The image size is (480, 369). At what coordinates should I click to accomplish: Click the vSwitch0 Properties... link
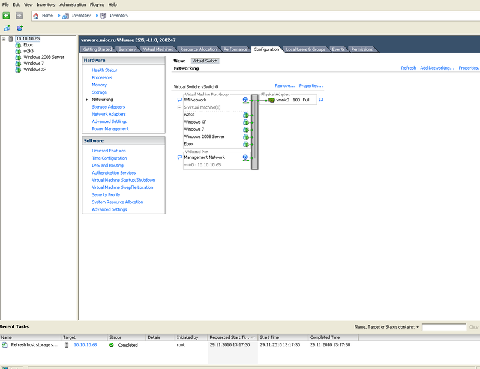(311, 86)
